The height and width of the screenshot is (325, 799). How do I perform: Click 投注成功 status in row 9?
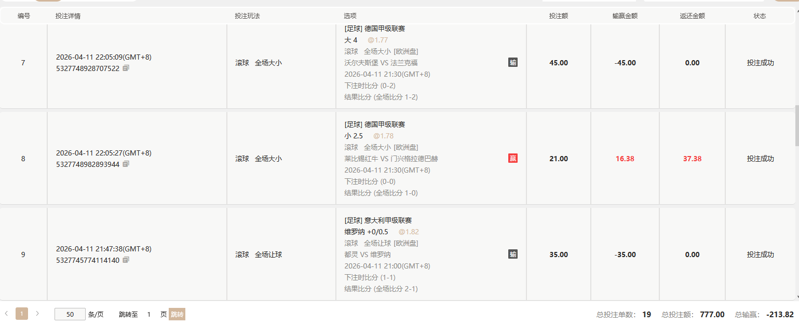[760, 255]
